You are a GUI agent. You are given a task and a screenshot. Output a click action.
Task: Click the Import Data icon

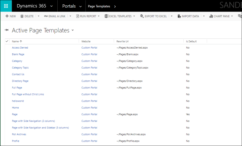tap(179, 16)
